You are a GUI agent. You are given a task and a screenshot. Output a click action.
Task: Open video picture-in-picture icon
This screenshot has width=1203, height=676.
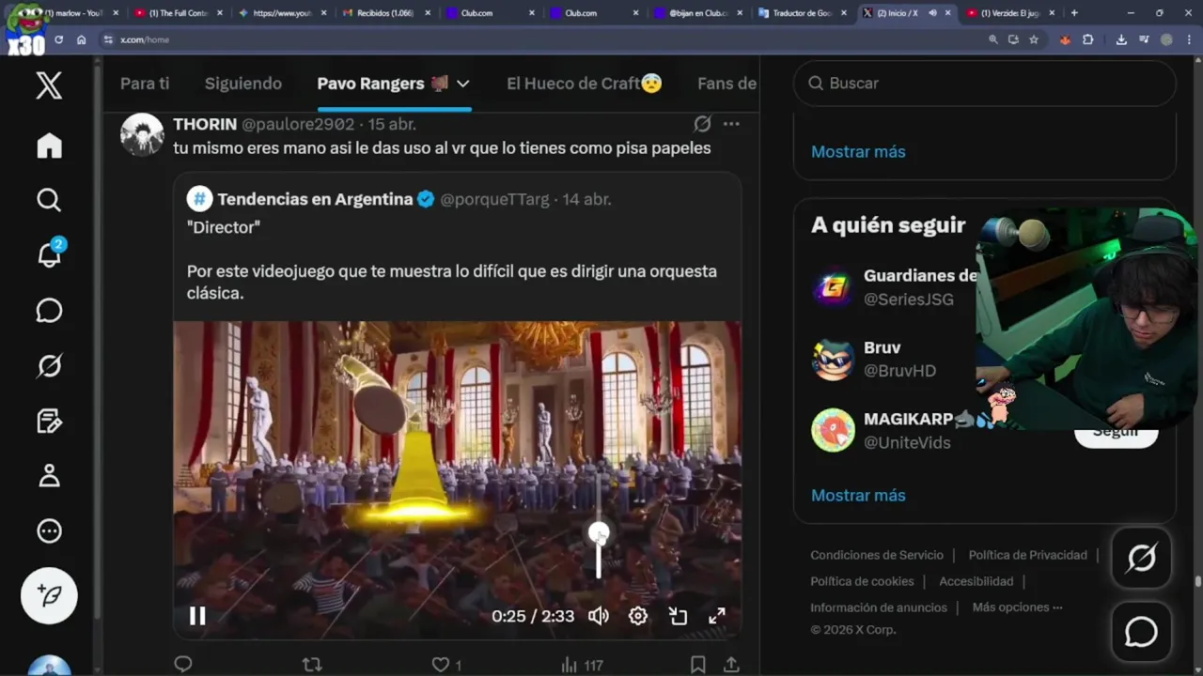point(678,616)
